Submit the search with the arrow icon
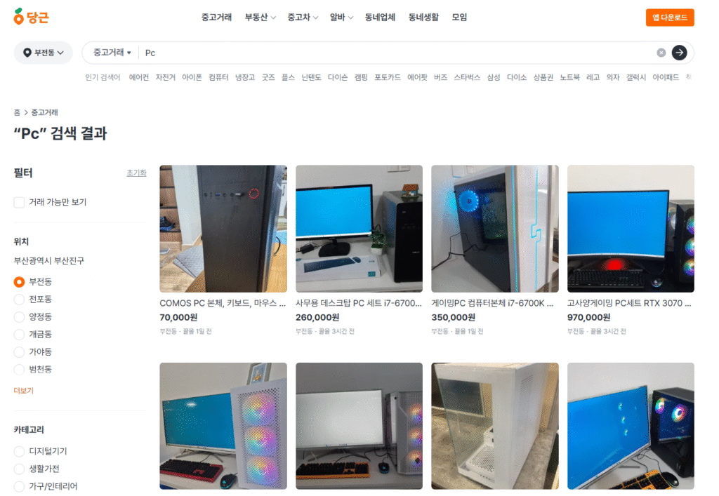The image size is (719, 496). pos(679,53)
